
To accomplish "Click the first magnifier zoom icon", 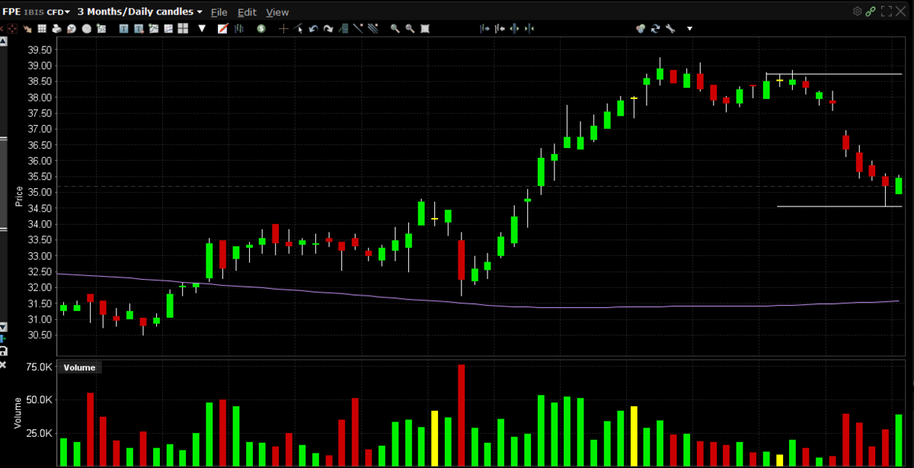I will [x=395, y=29].
